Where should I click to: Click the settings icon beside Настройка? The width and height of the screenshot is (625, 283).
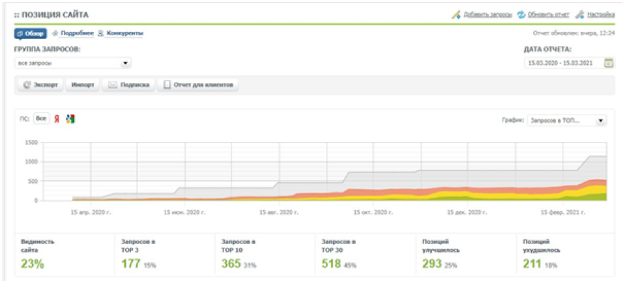[579, 14]
